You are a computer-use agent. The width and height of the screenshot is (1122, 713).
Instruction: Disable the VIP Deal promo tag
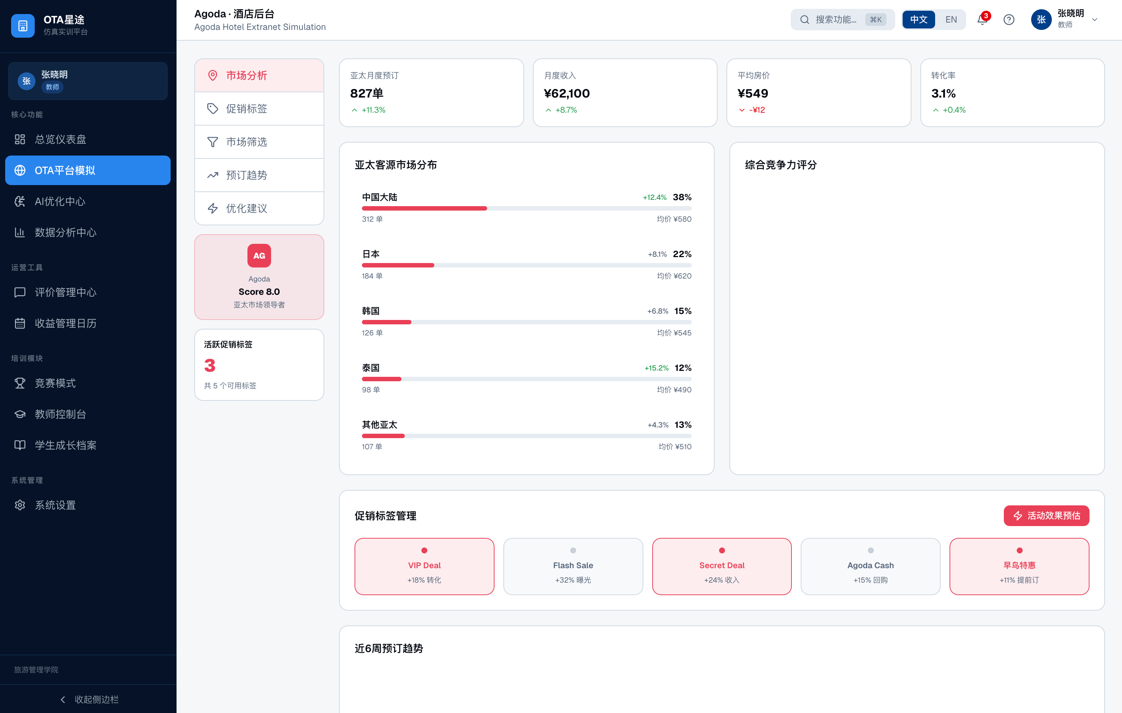424,566
